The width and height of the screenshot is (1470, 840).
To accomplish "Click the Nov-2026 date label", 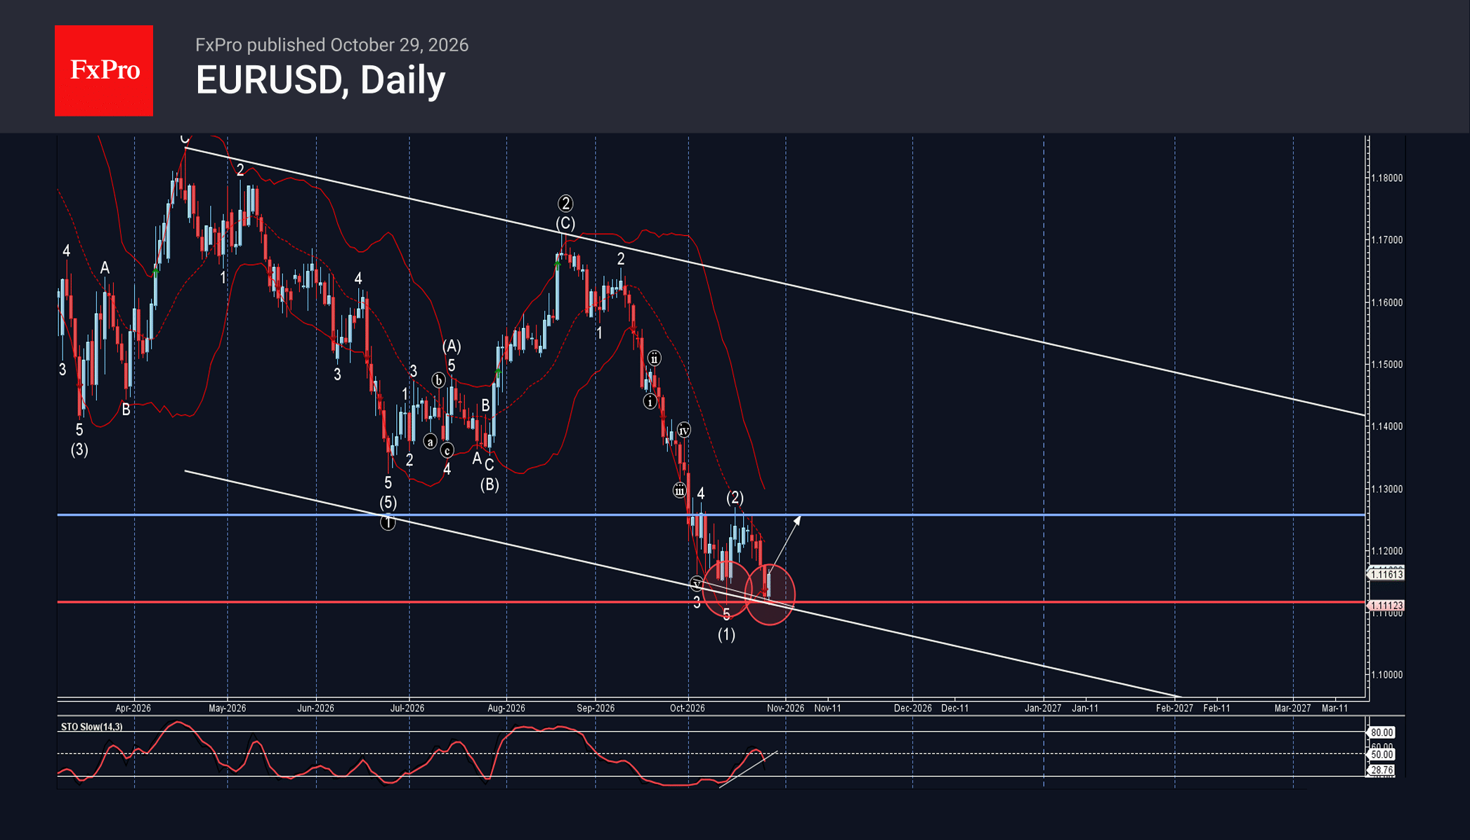I will 786,708.
